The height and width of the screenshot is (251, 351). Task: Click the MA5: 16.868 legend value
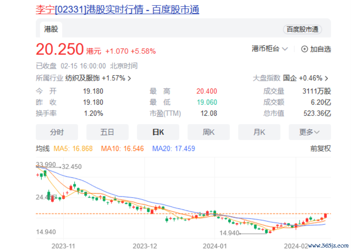73,149
